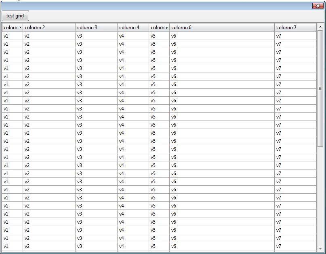Select the v2 cell in the first row

pyautogui.click(x=49, y=36)
